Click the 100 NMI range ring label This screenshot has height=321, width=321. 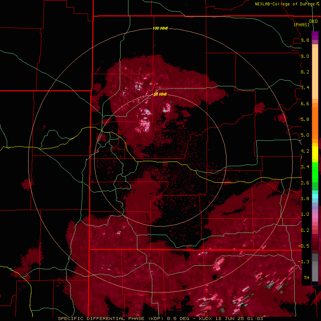(x=160, y=28)
